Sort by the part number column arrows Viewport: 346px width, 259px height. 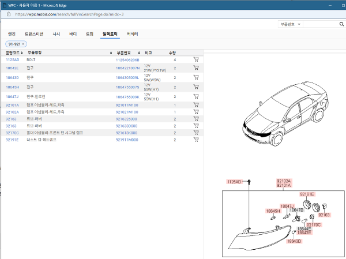coord(139,52)
